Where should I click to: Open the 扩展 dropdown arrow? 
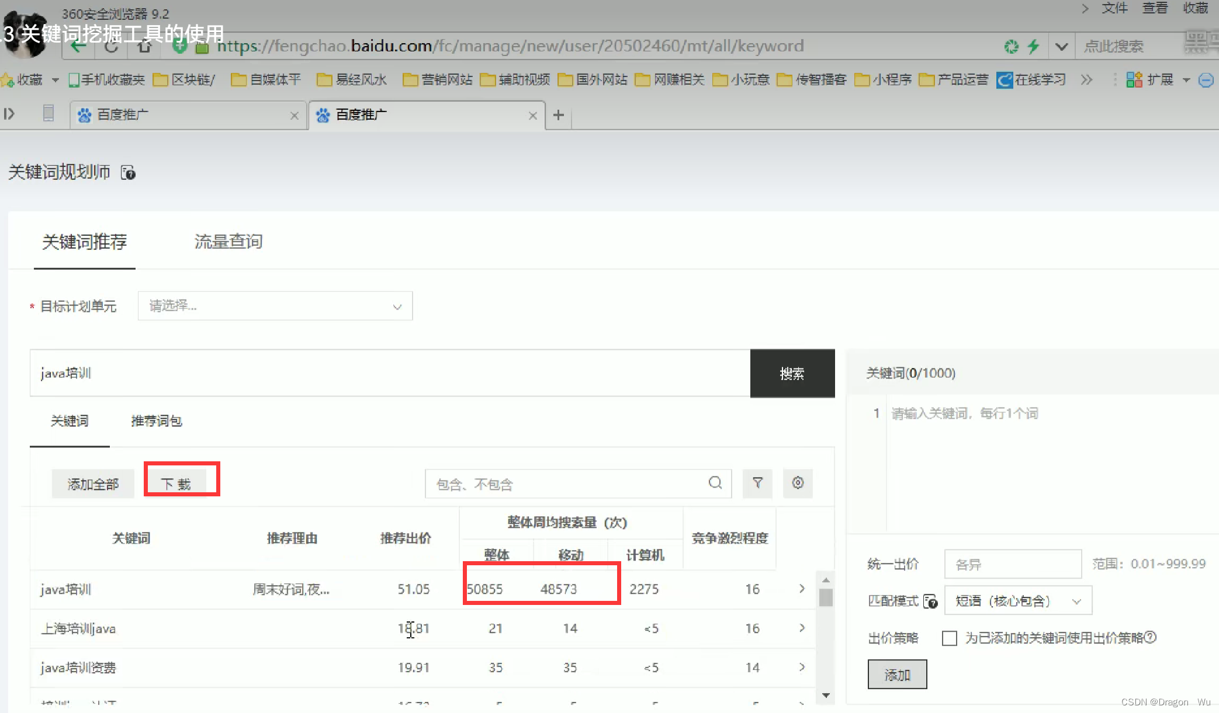click(1186, 80)
